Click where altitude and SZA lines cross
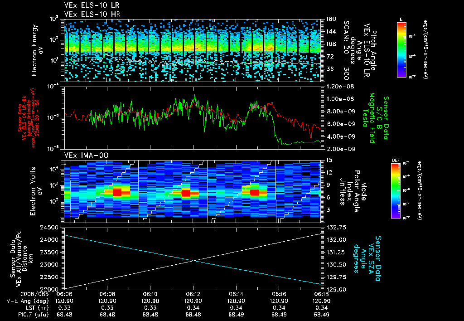464x321 pixels. (193, 261)
